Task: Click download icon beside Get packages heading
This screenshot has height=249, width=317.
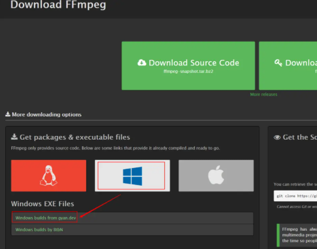Action: [x=14, y=137]
